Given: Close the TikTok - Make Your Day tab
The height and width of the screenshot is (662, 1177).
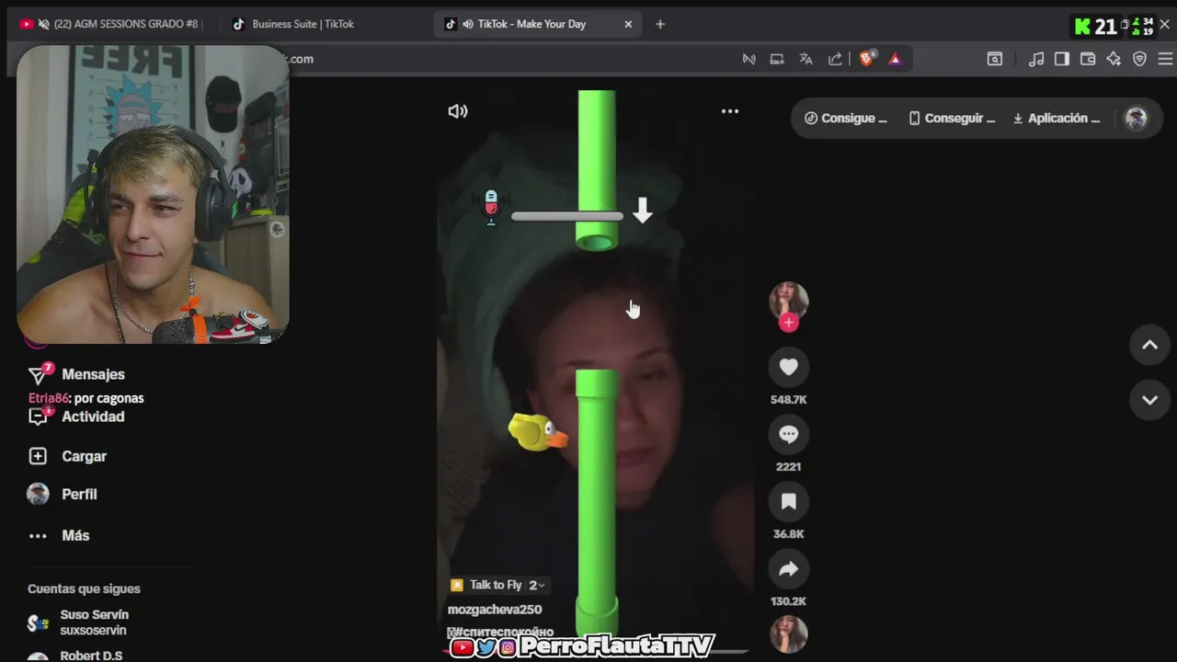Looking at the screenshot, I should click(x=628, y=24).
